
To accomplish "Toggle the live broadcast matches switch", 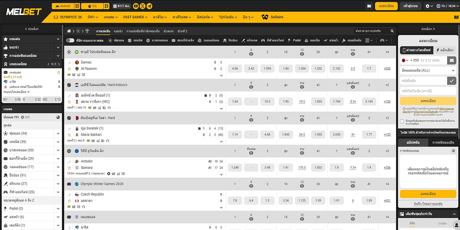I will 71,40.
